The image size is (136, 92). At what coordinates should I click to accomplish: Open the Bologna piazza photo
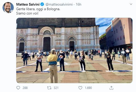coord(74,50)
